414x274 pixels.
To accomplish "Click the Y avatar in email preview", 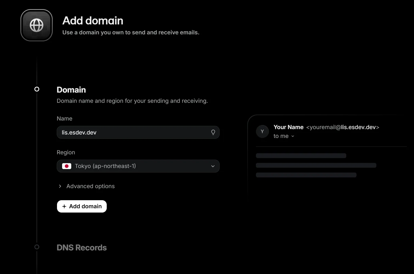I will click(262, 131).
